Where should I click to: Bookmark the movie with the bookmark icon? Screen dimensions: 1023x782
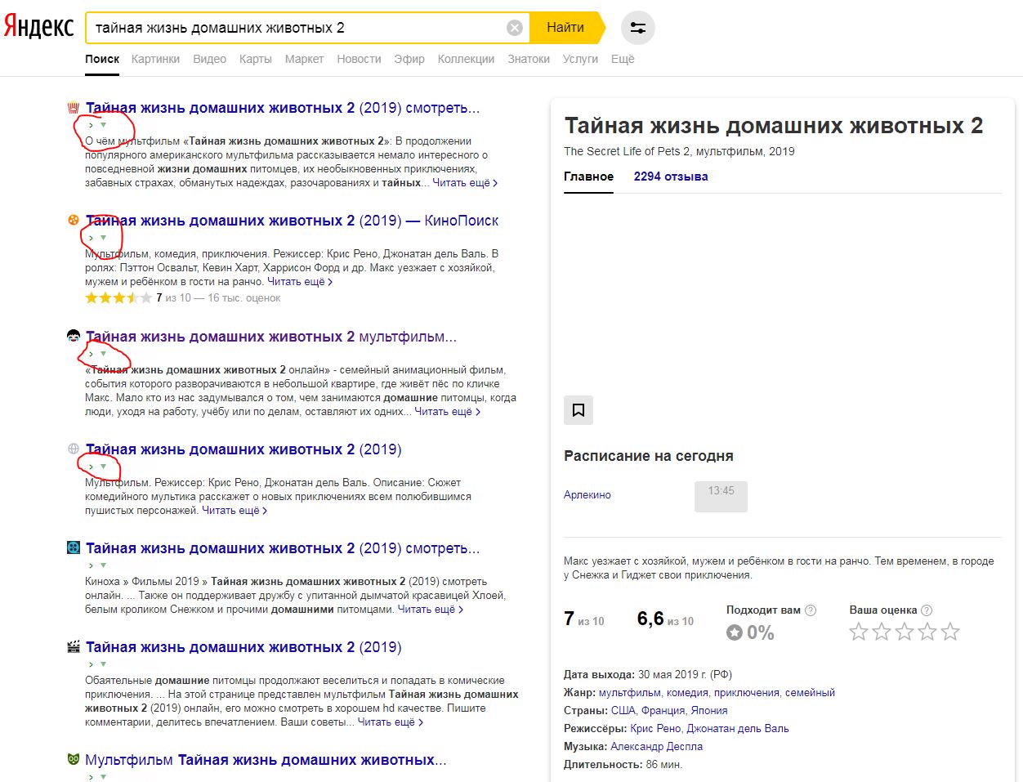(x=579, y=410)
